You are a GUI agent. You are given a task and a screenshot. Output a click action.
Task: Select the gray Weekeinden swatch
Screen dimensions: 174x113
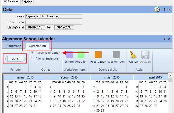[116, 55]
